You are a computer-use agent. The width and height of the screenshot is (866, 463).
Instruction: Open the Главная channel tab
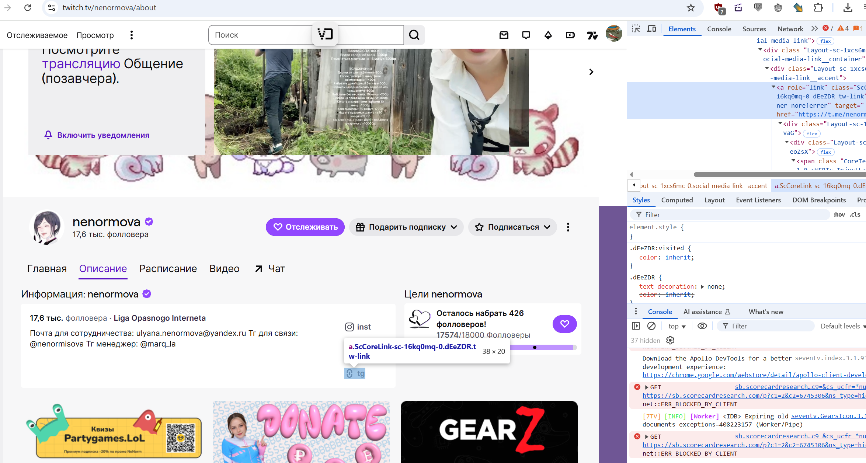tap(47, 269)
